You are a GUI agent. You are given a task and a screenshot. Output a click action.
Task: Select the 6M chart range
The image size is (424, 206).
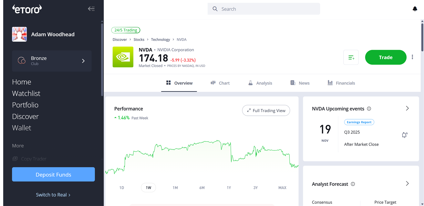pyautogui.click(x=202, y=188)
